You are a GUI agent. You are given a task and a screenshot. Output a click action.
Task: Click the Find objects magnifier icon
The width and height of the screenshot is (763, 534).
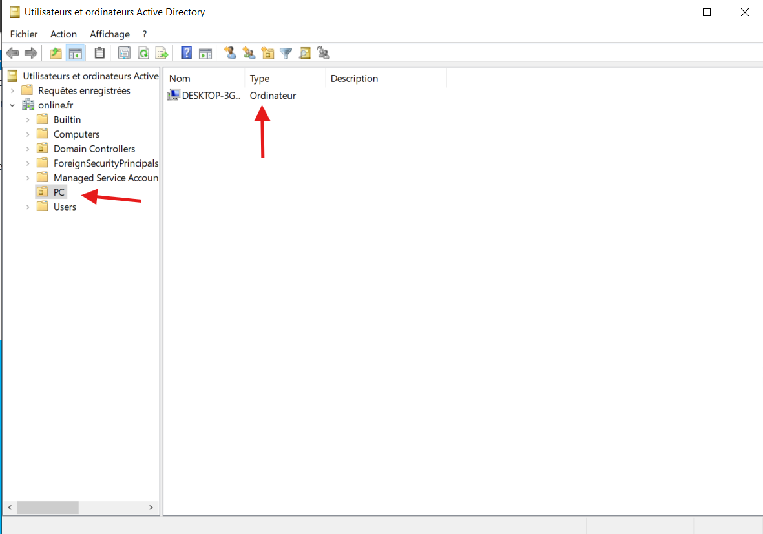click(x=304, y=53)
